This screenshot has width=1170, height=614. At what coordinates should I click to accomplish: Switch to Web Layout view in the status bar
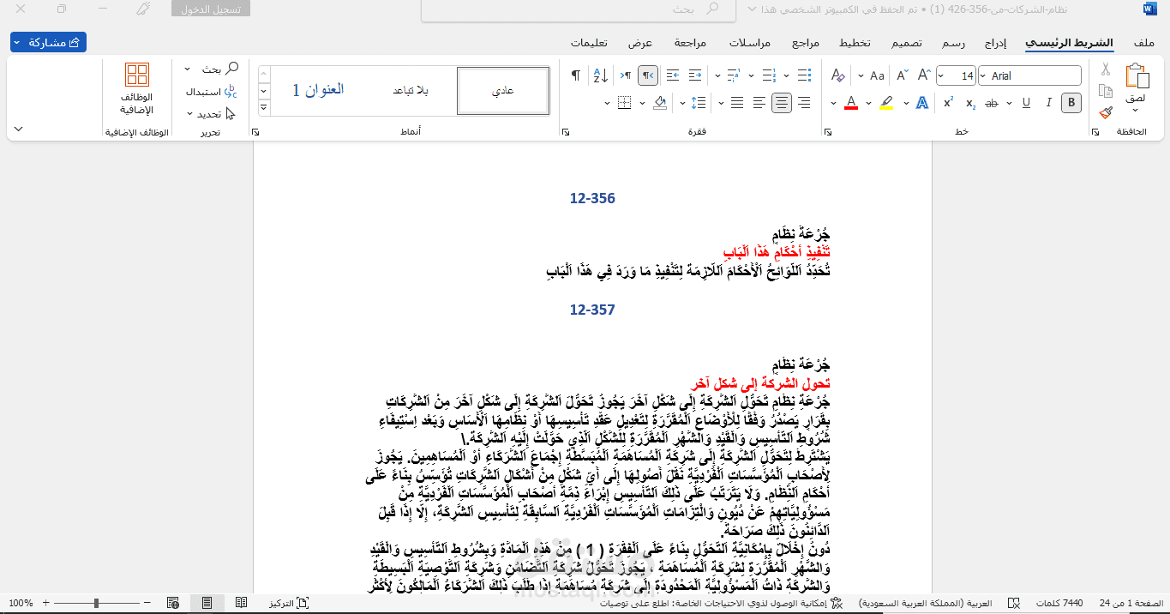pyautogui.click(x=173, y=604)
